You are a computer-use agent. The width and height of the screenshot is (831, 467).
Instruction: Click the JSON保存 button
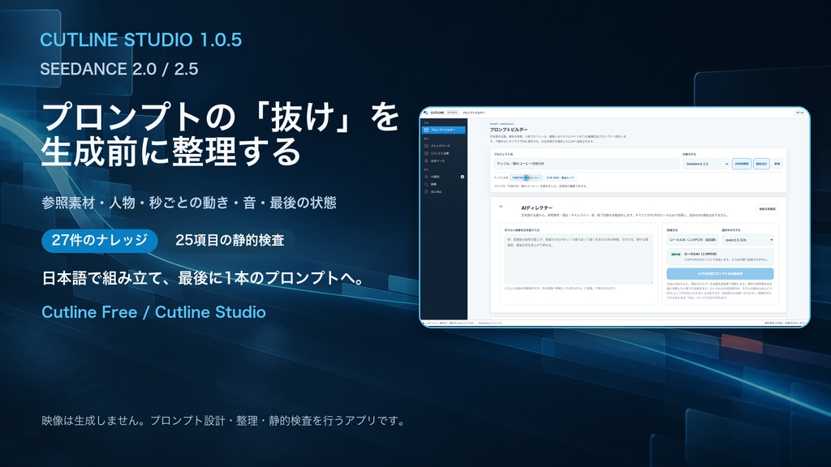coord(742,164)
